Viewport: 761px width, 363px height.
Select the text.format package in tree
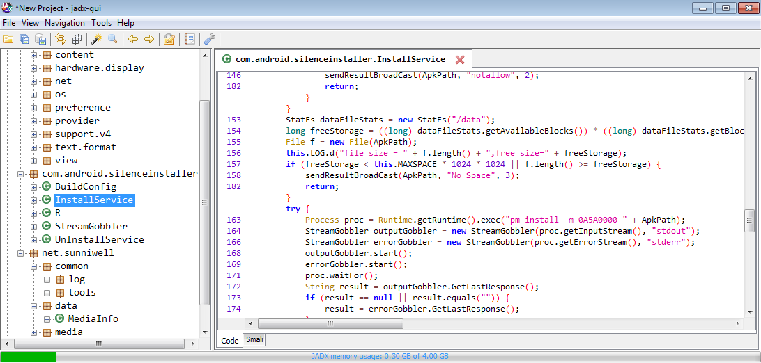86,147
